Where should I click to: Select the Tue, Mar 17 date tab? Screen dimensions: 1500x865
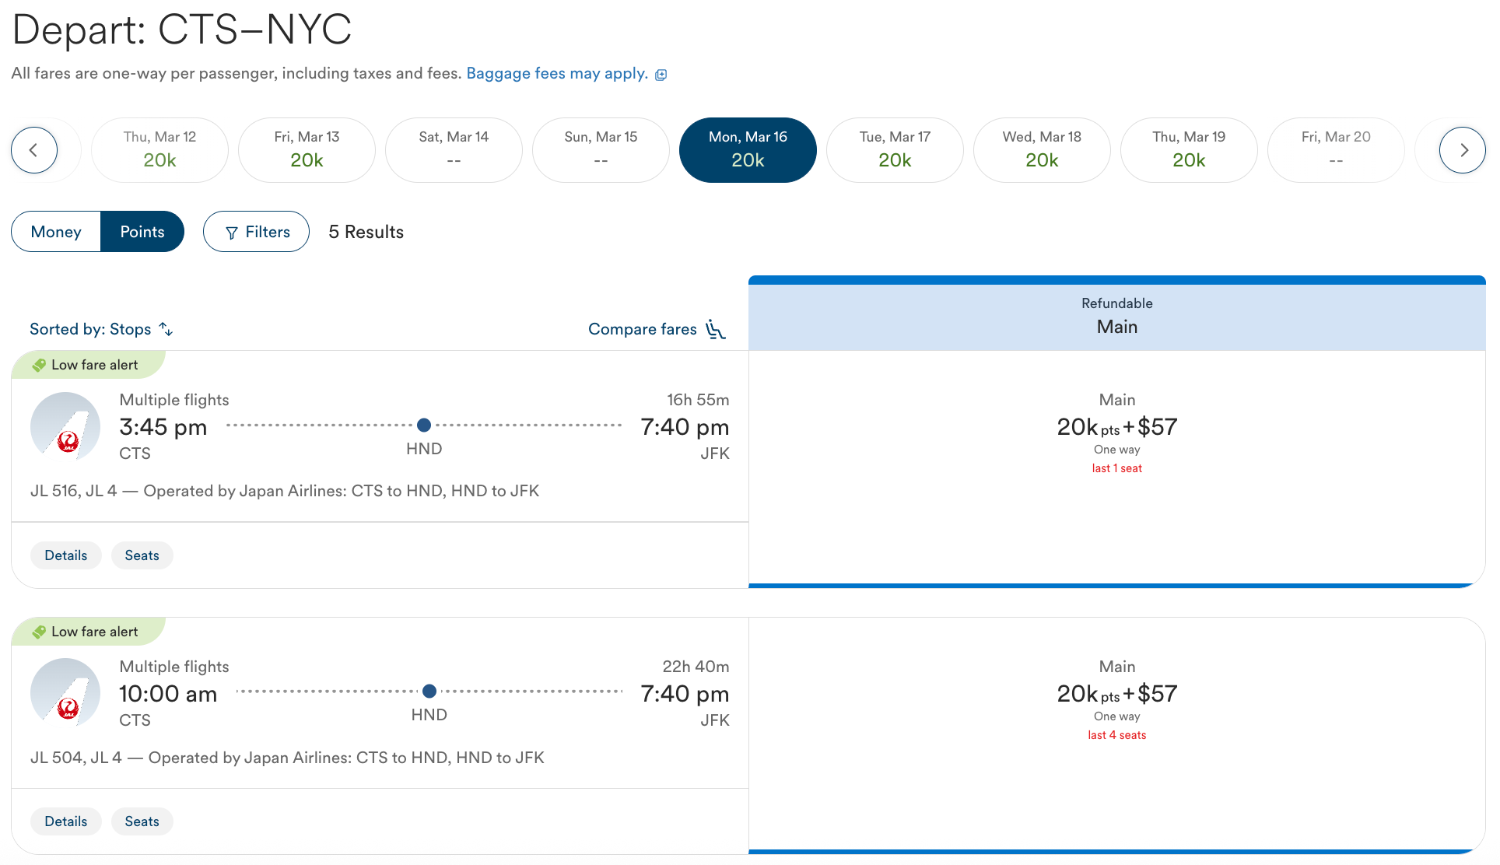tap(895, 150)
